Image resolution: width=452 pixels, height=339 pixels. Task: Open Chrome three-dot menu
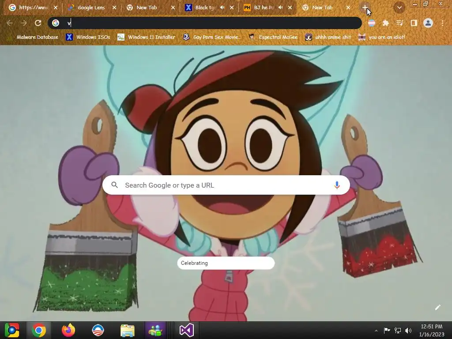point(442,23)
